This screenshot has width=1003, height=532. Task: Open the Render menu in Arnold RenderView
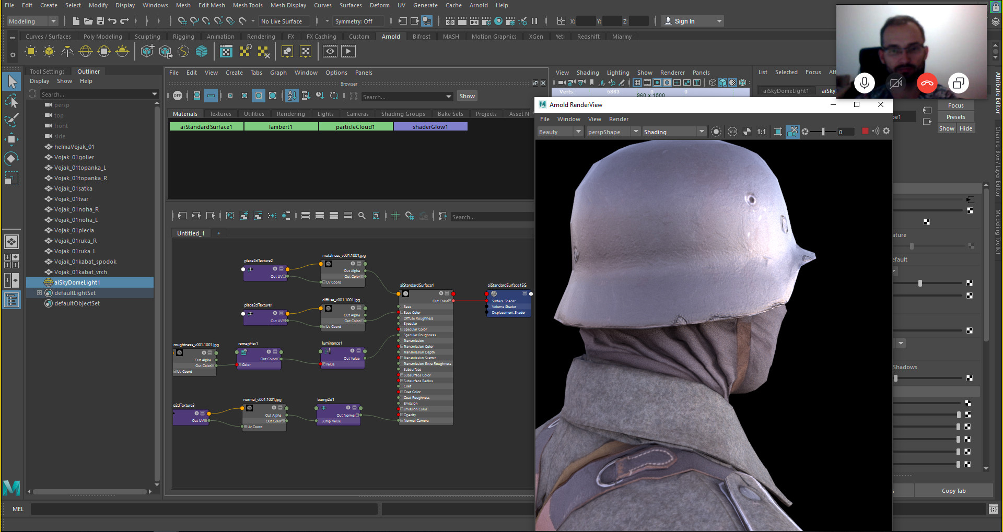coord(619,119)
